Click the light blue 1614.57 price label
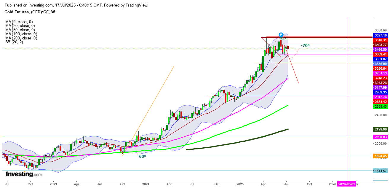Screen dimensions: 390x188 [380, 171]
